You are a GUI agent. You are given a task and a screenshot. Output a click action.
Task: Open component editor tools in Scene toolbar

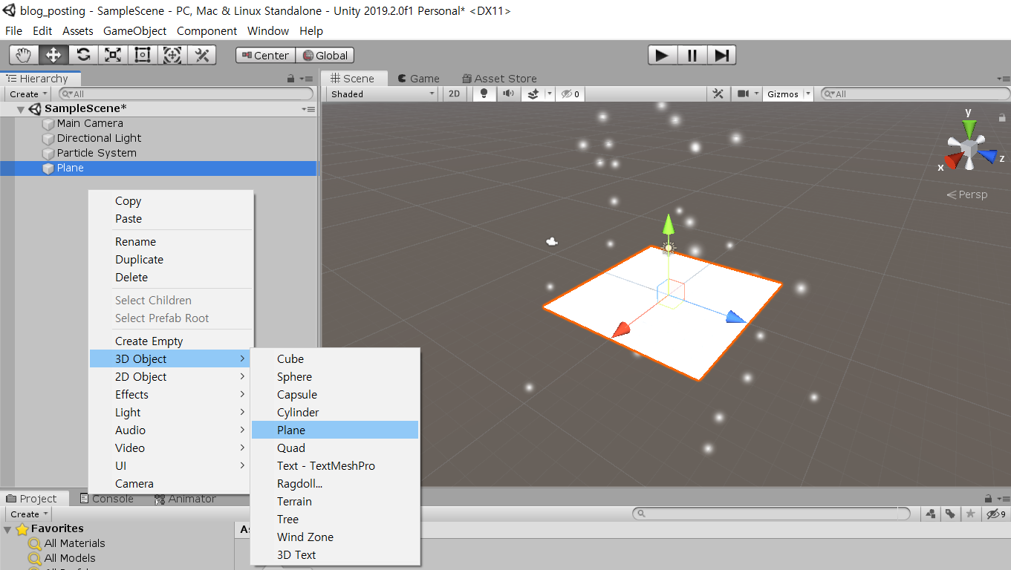718,94
